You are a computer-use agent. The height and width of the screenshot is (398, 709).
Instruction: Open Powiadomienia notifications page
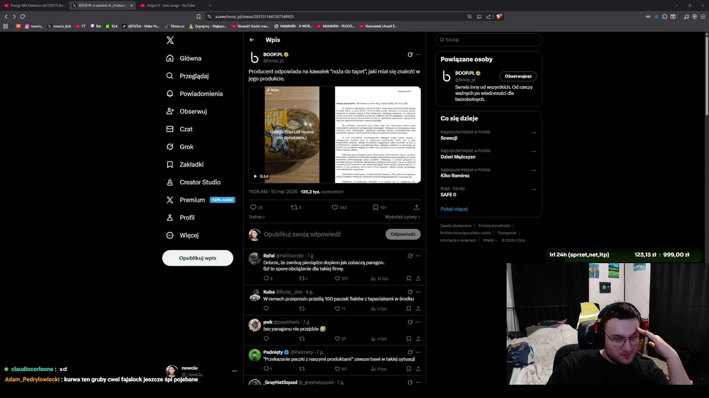[x=194, y=93]
